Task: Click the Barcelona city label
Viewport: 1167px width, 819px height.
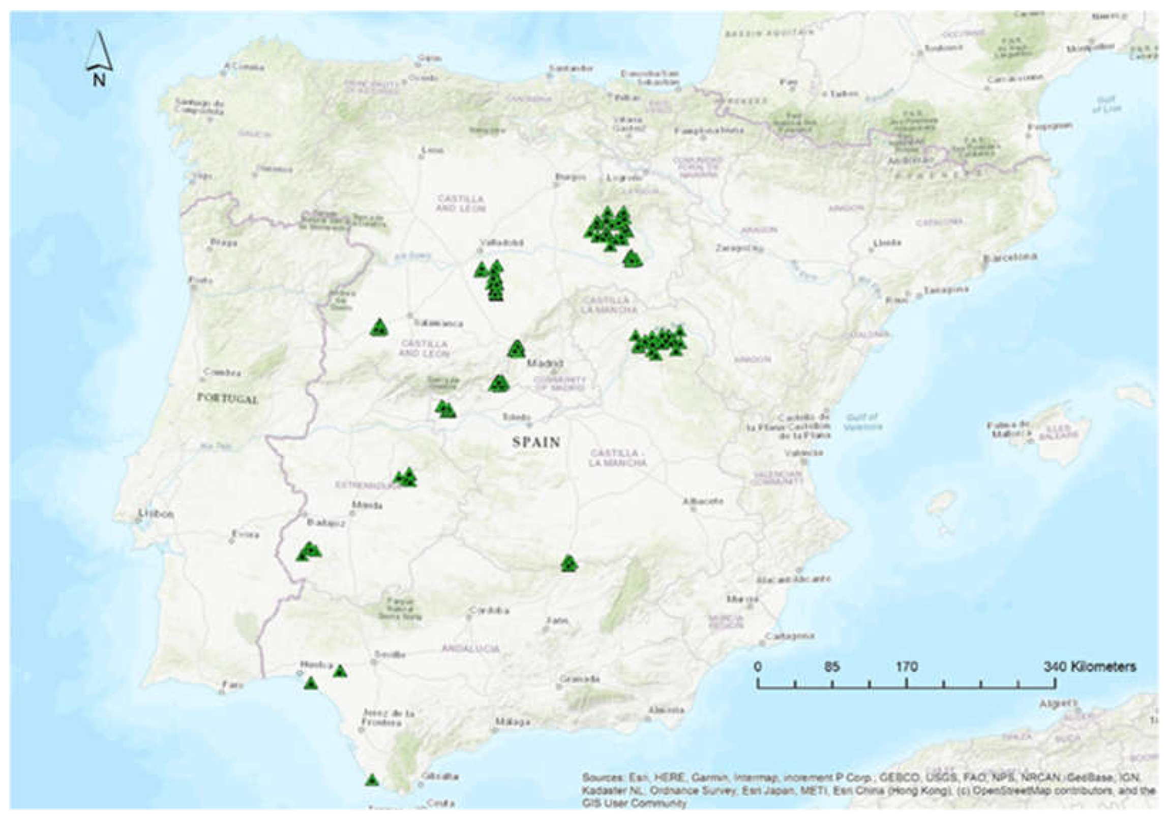Action: 1009,257
